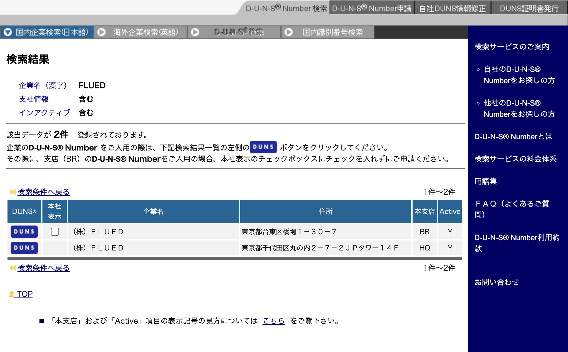
Task: Open 検索サービスのご案内 in sidebar
Action: point(512,47)
